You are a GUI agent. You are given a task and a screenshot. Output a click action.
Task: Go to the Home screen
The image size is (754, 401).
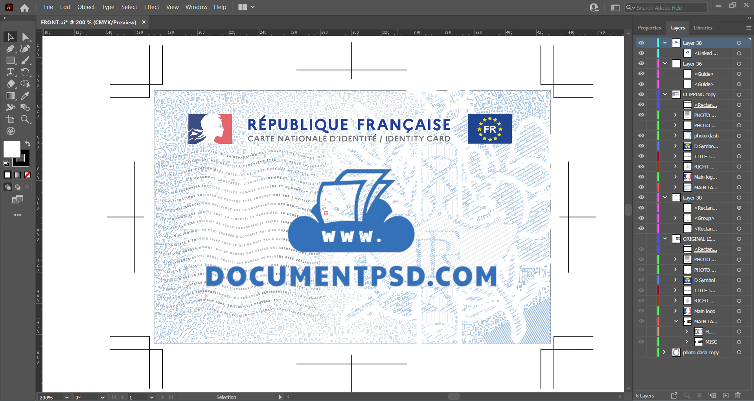coord(24,7)
